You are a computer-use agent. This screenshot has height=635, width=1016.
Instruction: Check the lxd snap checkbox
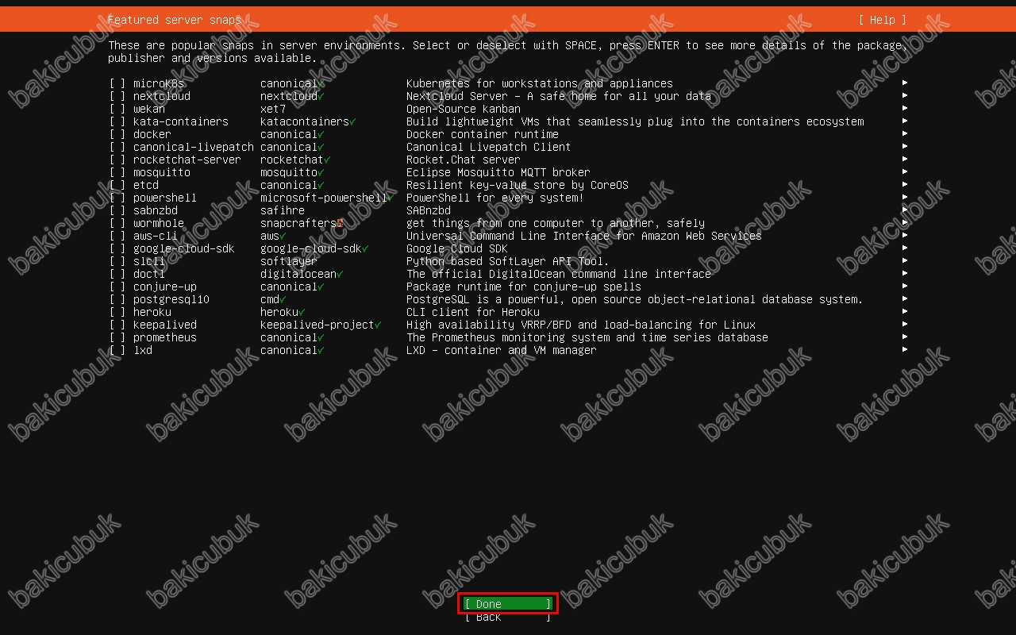117,350
